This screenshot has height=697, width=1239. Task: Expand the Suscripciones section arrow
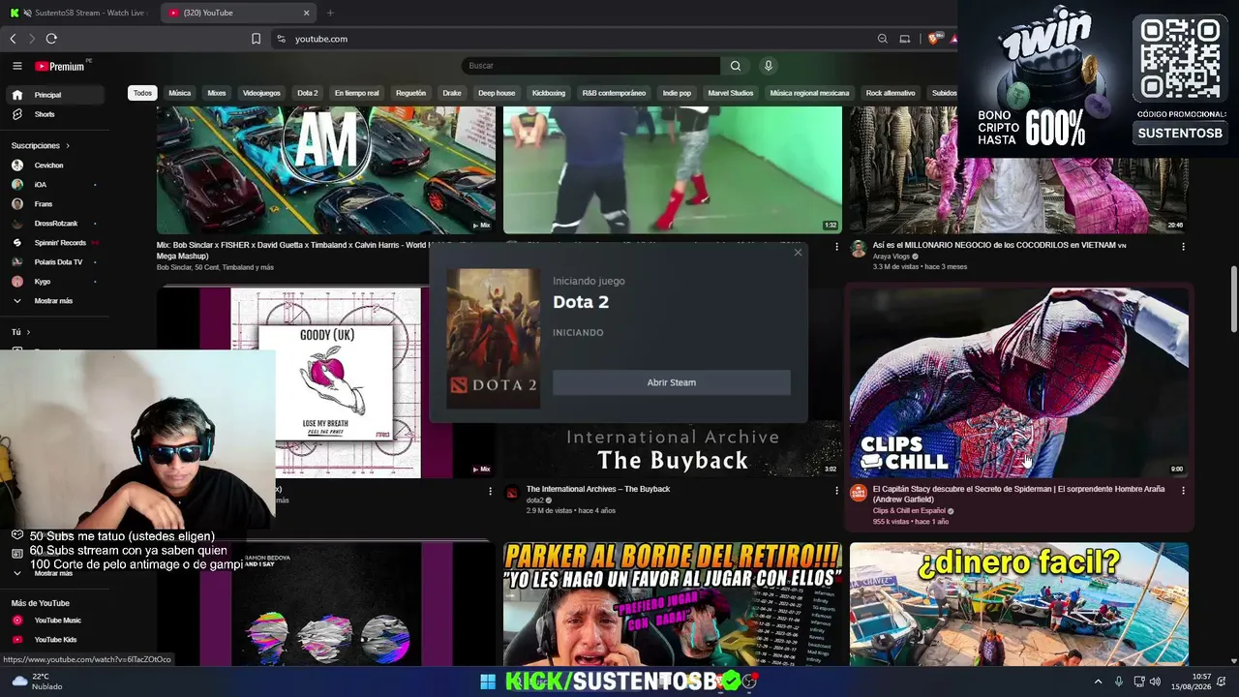click(x=68, y=145)
